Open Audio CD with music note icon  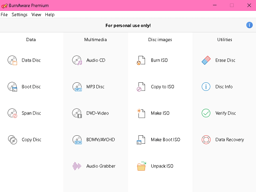click(x=77, y=60)
